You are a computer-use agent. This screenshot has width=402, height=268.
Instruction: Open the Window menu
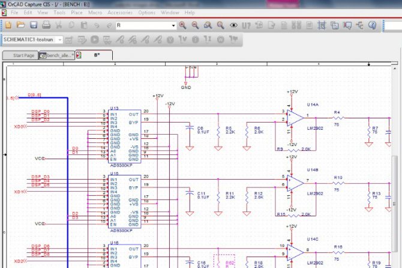point(170,13)
